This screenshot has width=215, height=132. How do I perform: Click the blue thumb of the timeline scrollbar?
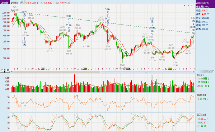click(x=146, y=72)
